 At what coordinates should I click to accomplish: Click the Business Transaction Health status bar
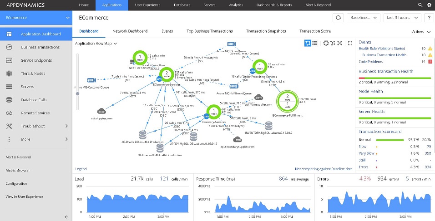click(395, 78)
